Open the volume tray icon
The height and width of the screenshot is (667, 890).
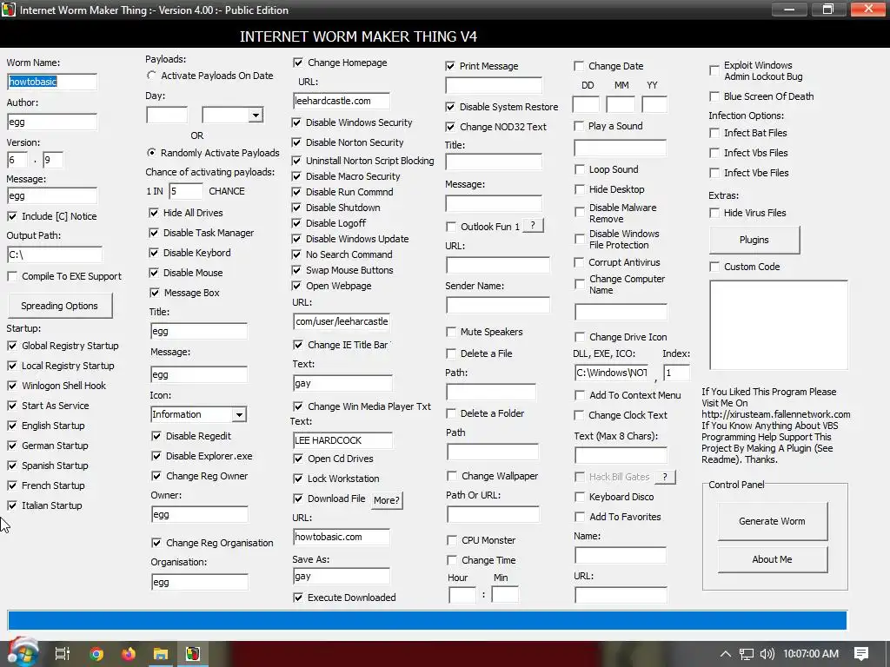tap(767, 654)
